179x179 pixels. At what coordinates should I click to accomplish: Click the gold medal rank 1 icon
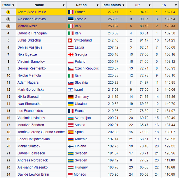point(8,12)
